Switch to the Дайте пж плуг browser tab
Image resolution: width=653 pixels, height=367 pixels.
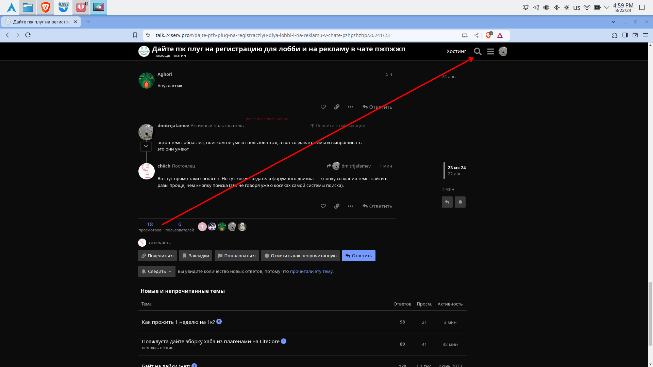(41, 22)
